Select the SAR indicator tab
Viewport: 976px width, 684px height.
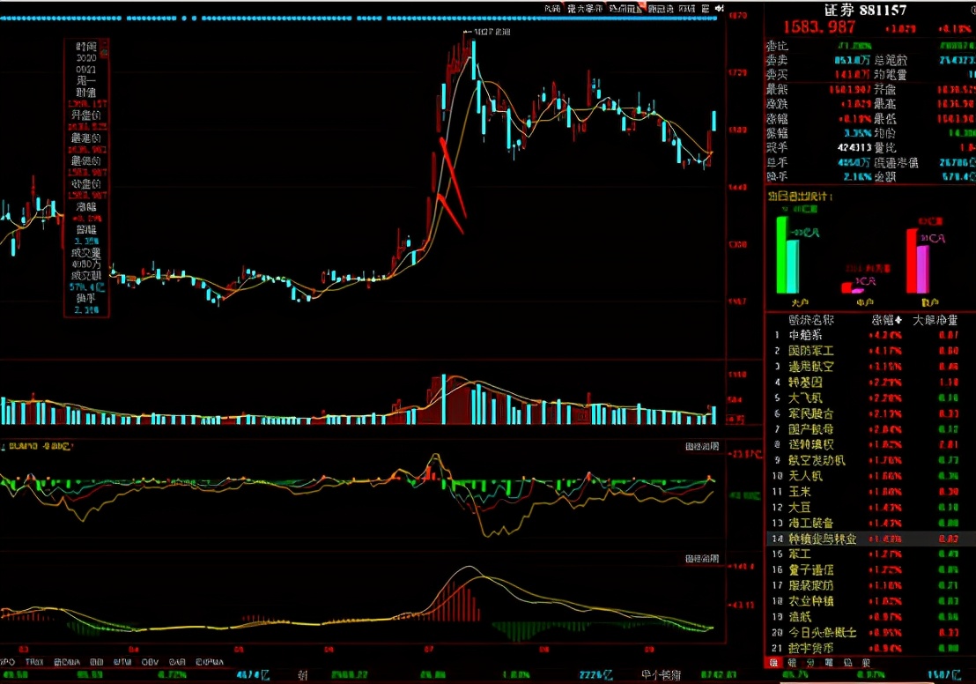(177, 662)
